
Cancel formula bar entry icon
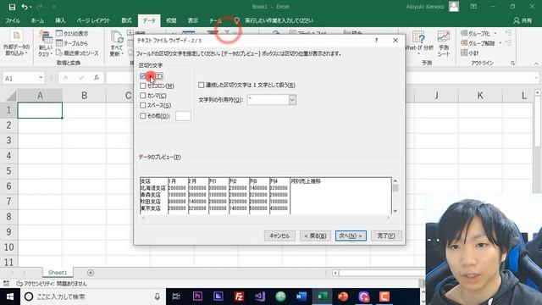pyautogui.click(x=66, y=78)
